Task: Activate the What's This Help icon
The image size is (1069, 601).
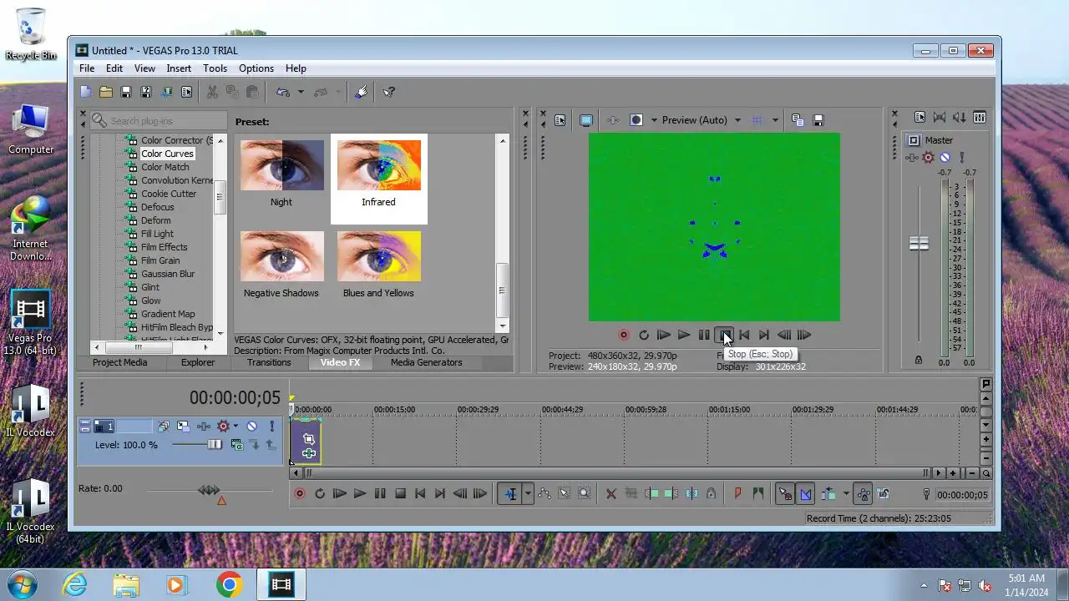Action: pyautogui.click(x=388, y=92)
